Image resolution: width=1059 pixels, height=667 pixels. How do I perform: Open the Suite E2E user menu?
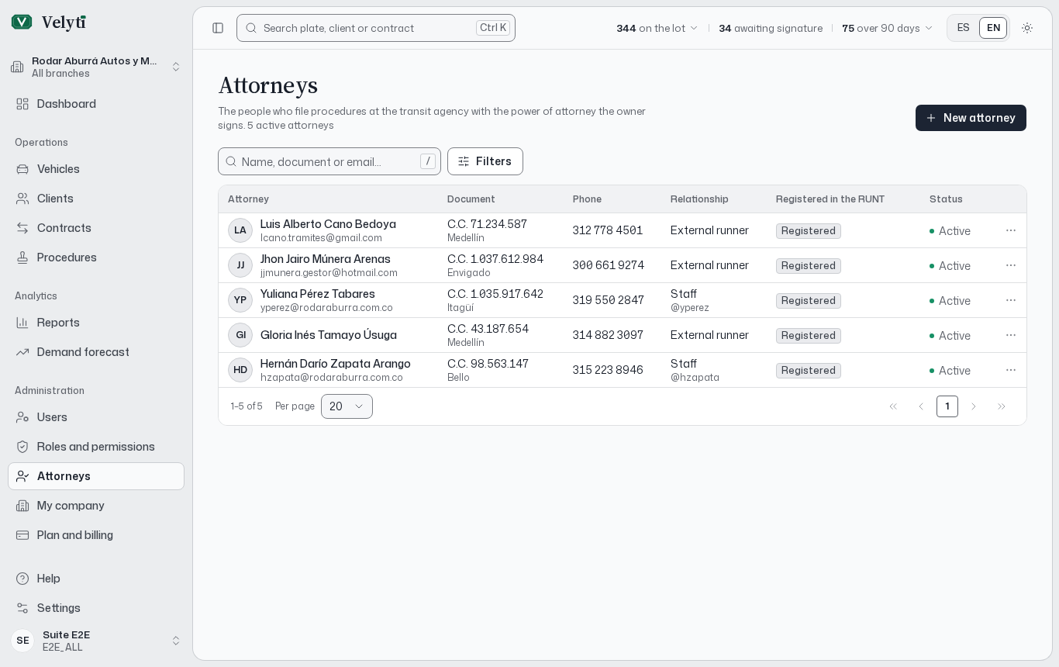[x=96, y=641]
